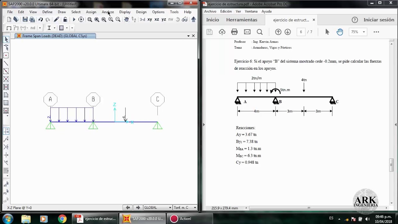Set the view to xy plane

(150, 19)
